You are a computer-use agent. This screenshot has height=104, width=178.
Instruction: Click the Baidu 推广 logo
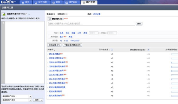point(9,2)
